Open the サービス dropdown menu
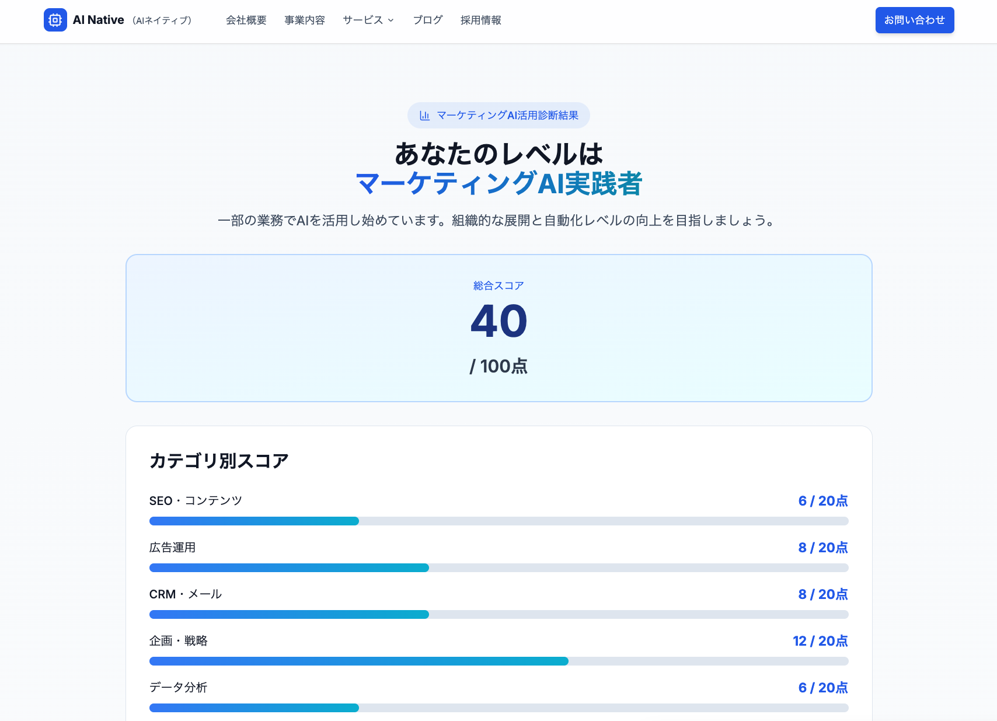997x721 pixels. pos(364,20)
